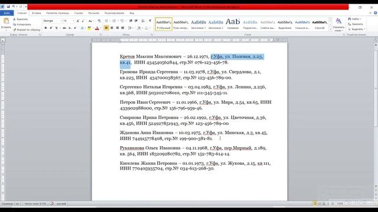The image size is (378, 212).
Task: Open Выделить (Select) dropdown
Action: pyautogui.click(x=357, y=29)
